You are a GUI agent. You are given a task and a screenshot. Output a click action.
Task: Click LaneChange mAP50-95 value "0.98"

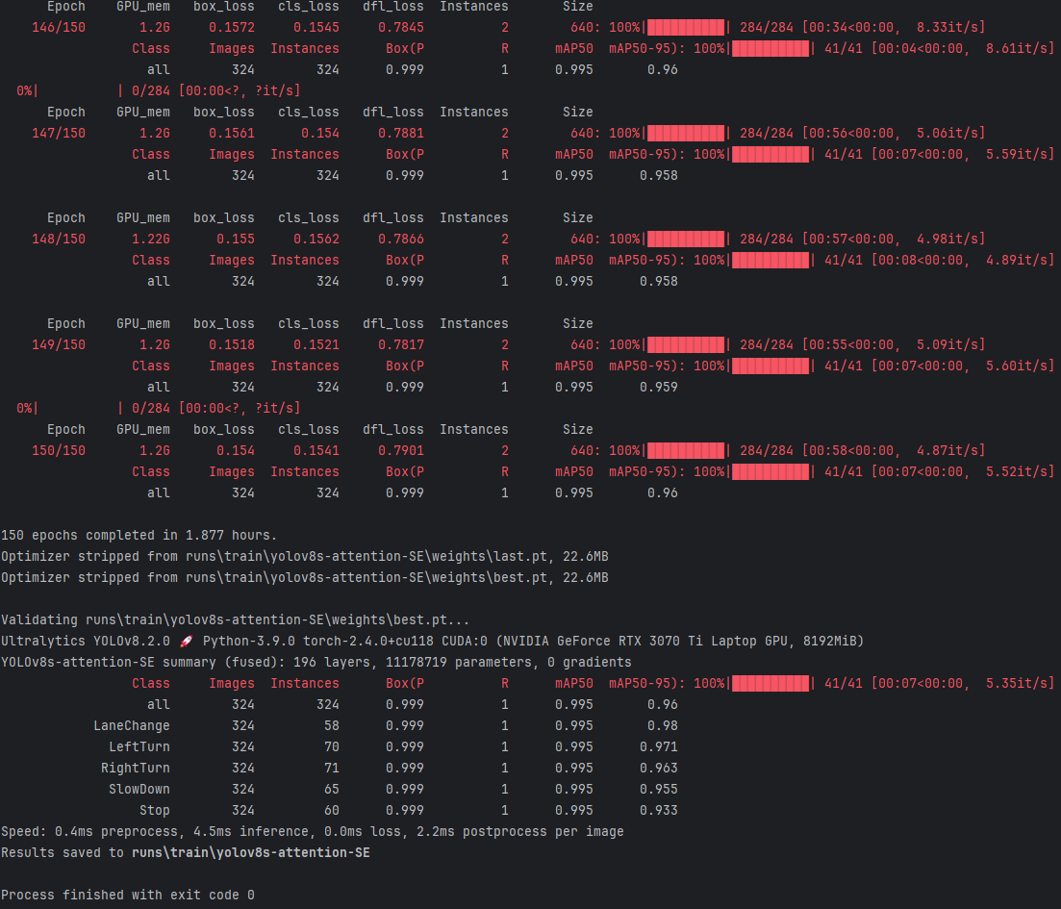(663, 725)
